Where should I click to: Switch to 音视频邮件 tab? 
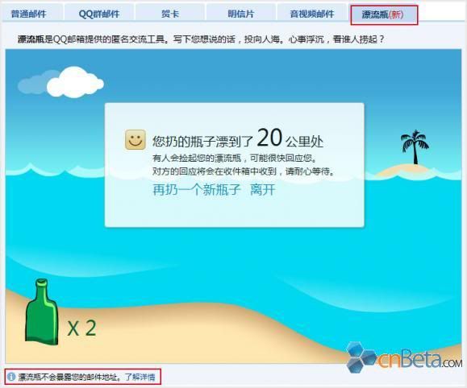[312, 14]
